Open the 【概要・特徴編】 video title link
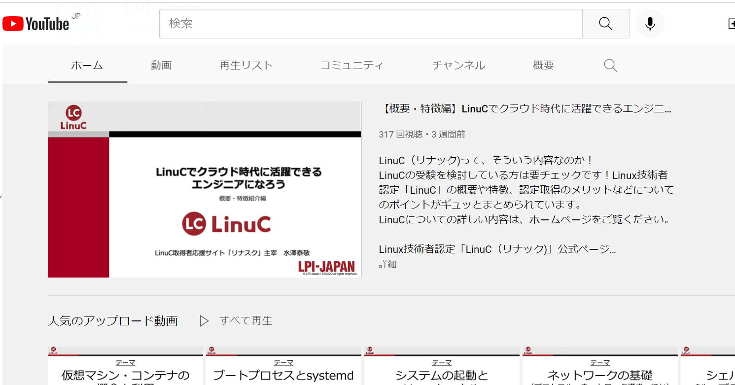 (x=525, y=109)
